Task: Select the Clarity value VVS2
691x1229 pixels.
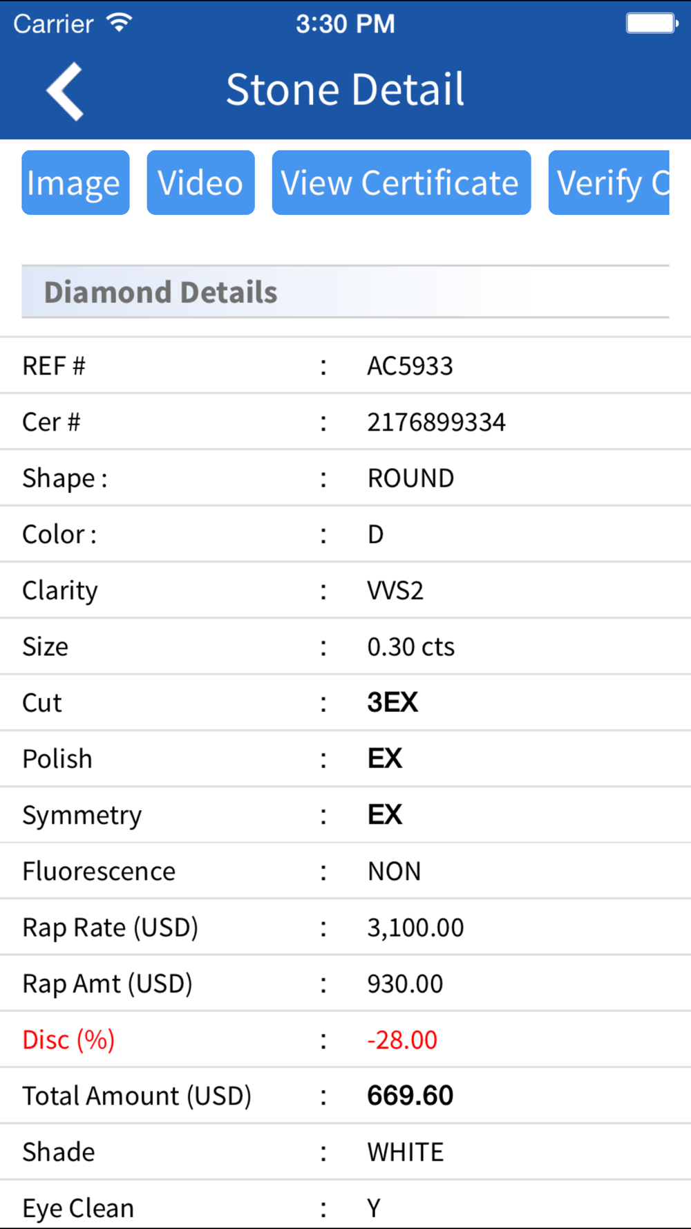Action: pos(395,590)
